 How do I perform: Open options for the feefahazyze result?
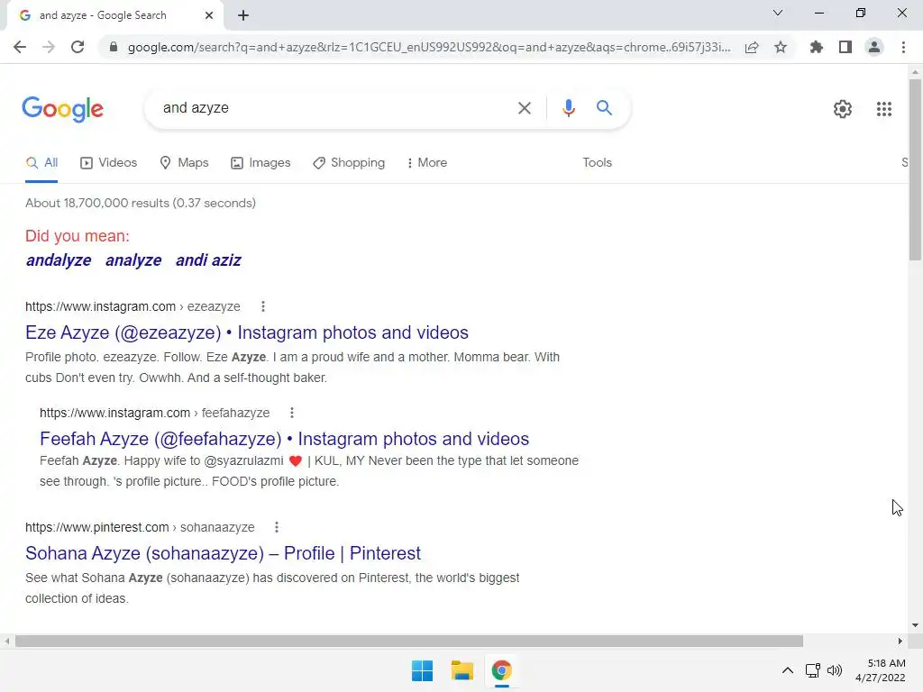(292, 413)
